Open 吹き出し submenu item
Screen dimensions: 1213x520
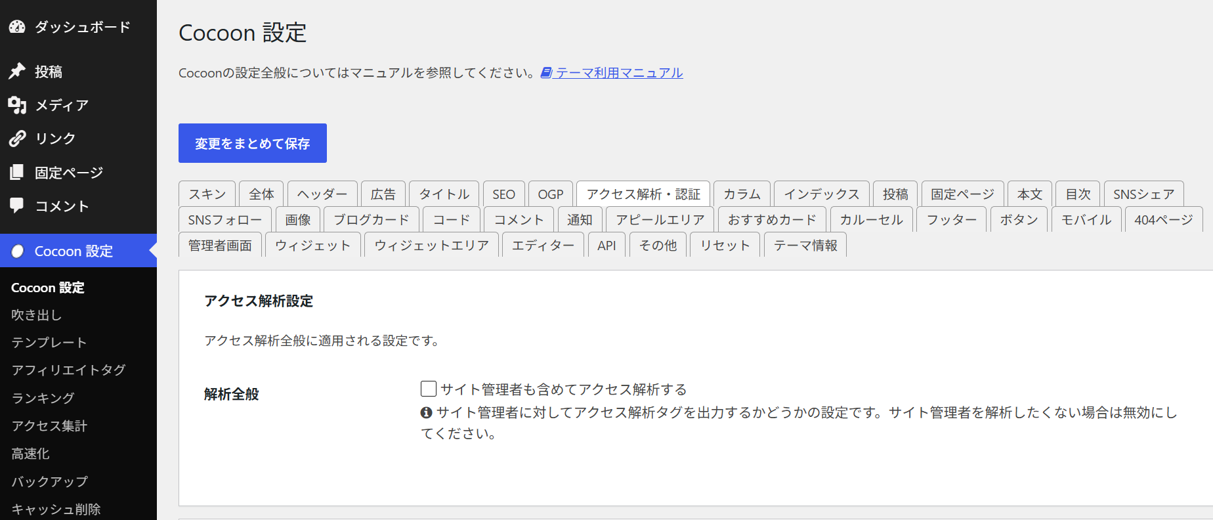(x=37, y=315)
